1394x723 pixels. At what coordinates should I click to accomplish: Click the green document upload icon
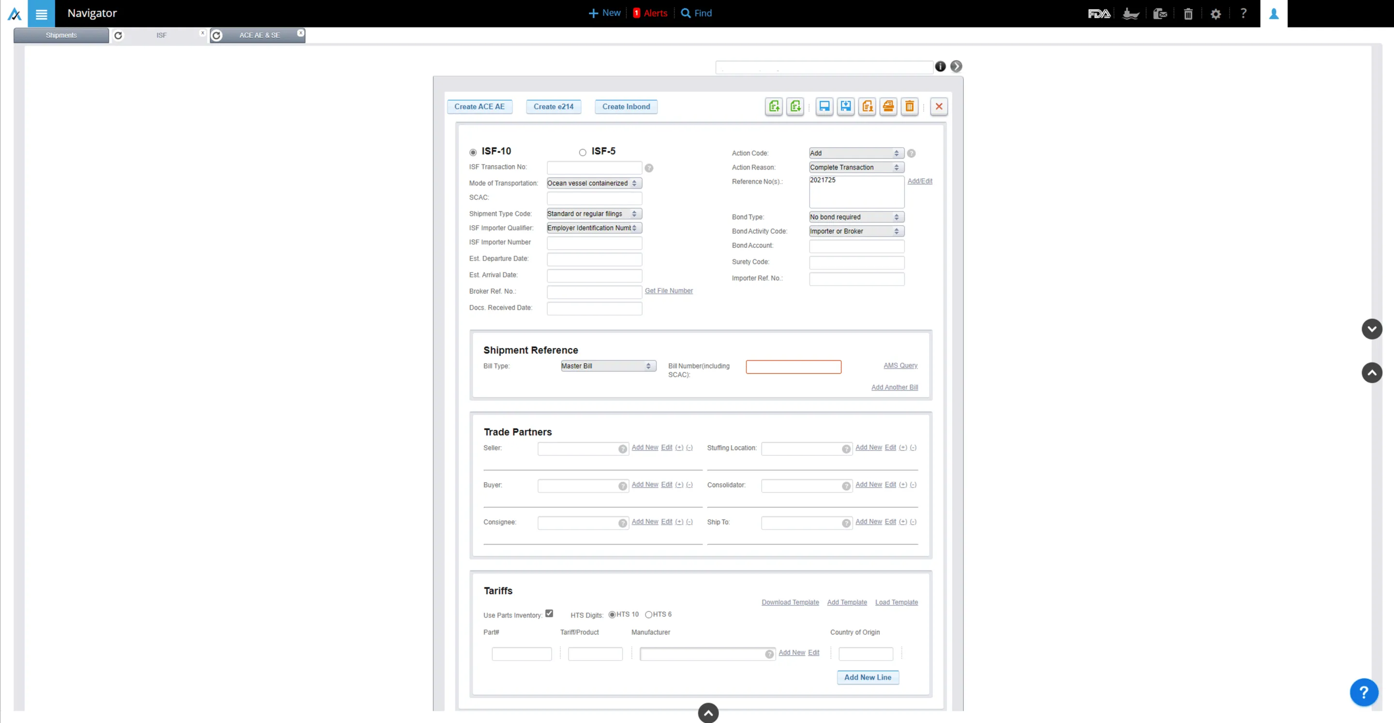[x=774, y=106]
